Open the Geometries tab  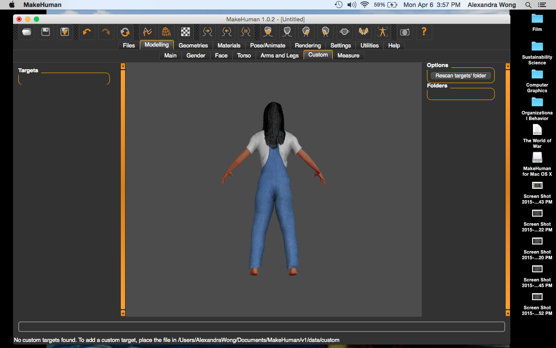tap(193, 45)
